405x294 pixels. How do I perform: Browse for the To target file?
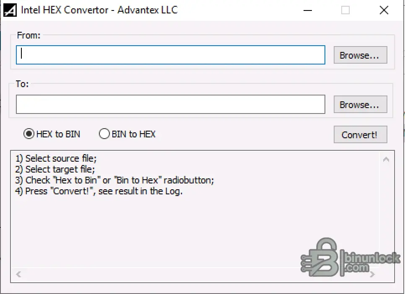click(360, 104)
